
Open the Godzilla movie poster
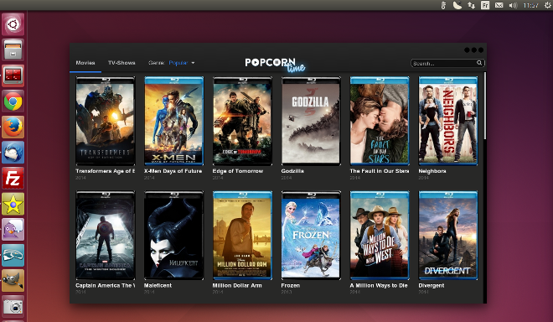tap(311, 121)
